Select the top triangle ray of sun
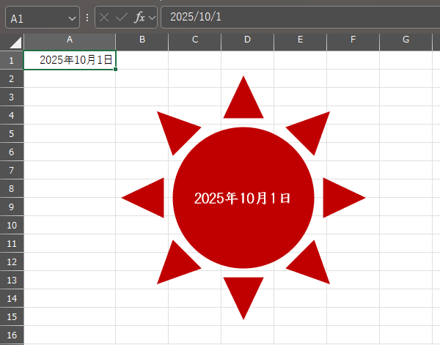This screenshot has width=440, height=345. pos(243,101)
